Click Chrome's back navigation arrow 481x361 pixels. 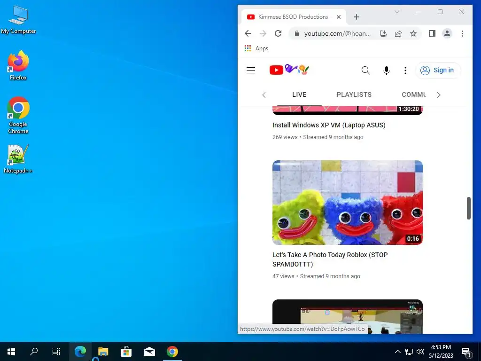[x=248, y=33]
